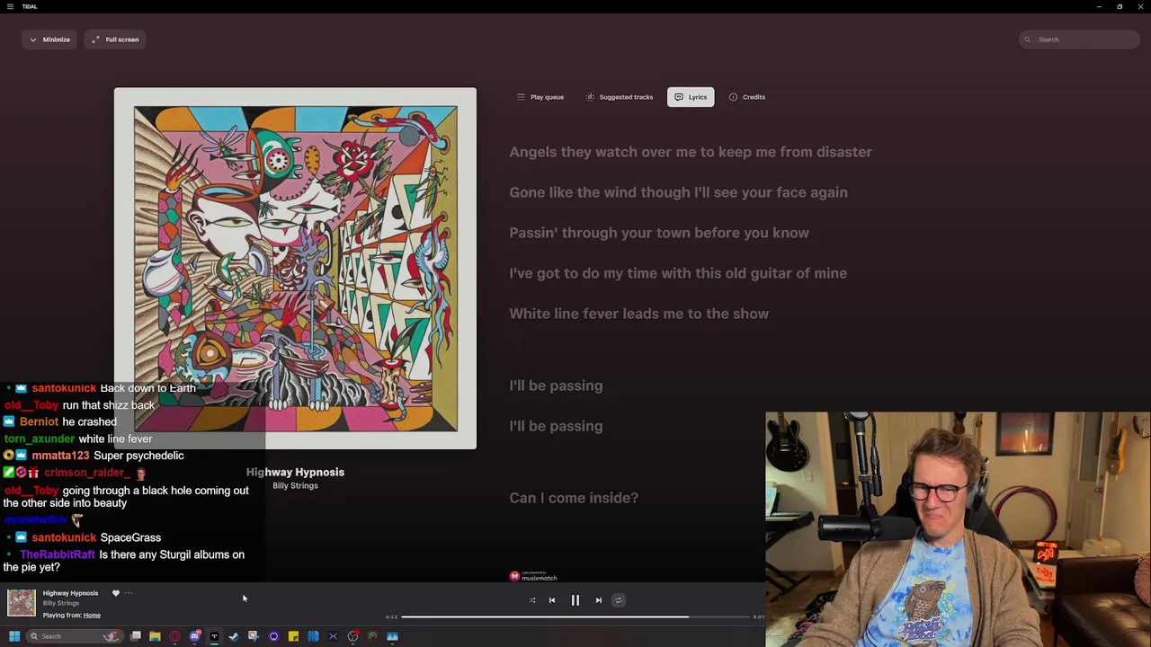
Task: Open Opera browser from taskbar
Action: (x=174, y=636)
